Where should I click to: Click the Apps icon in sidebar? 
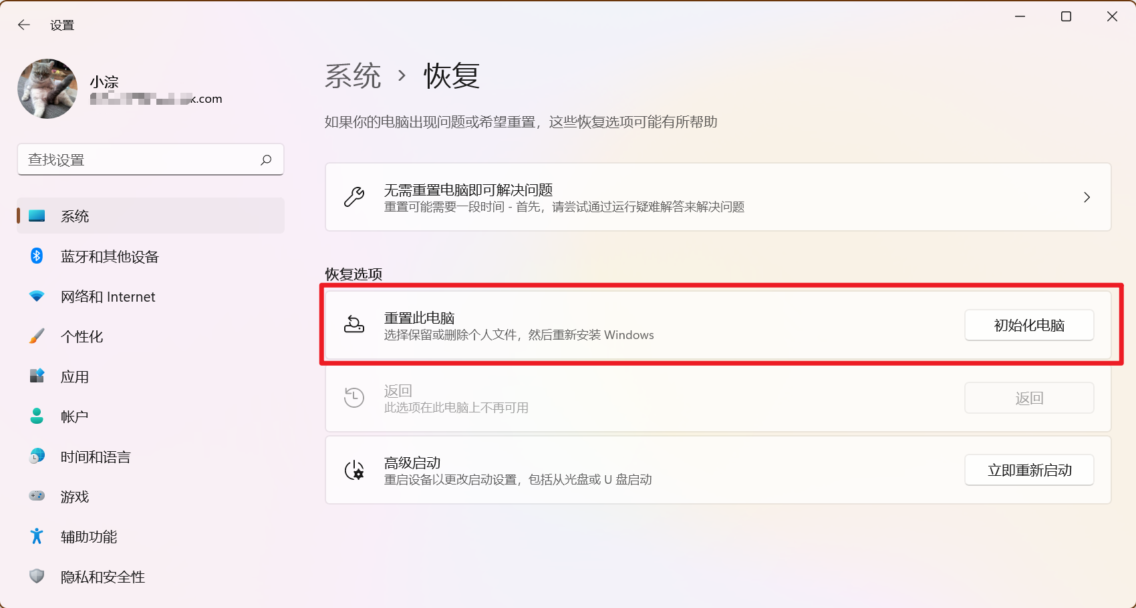37,376
